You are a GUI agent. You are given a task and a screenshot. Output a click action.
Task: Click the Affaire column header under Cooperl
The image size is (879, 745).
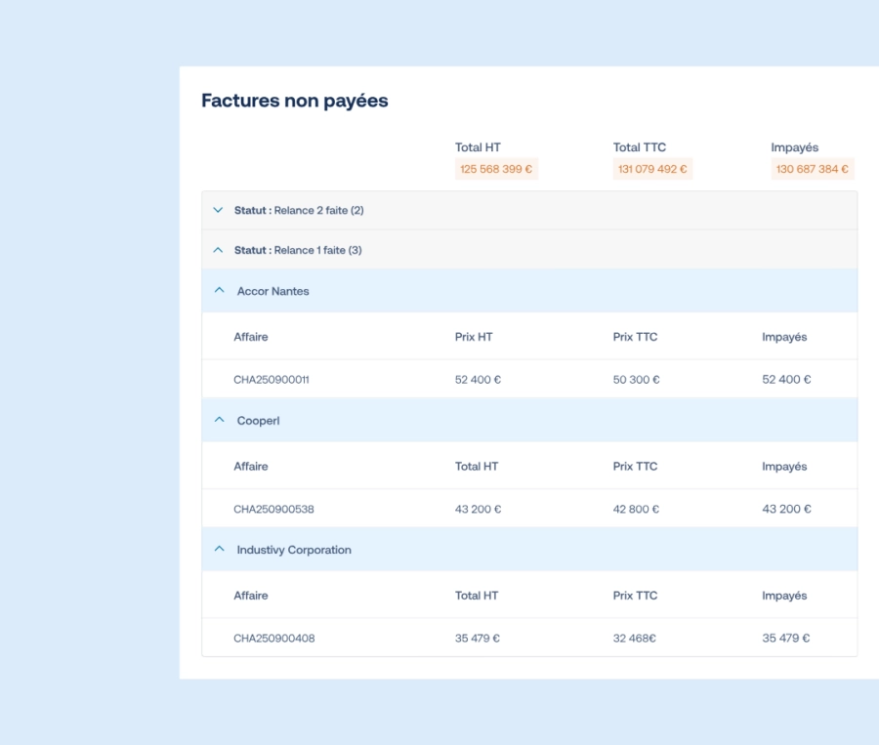tap(250, 466)
